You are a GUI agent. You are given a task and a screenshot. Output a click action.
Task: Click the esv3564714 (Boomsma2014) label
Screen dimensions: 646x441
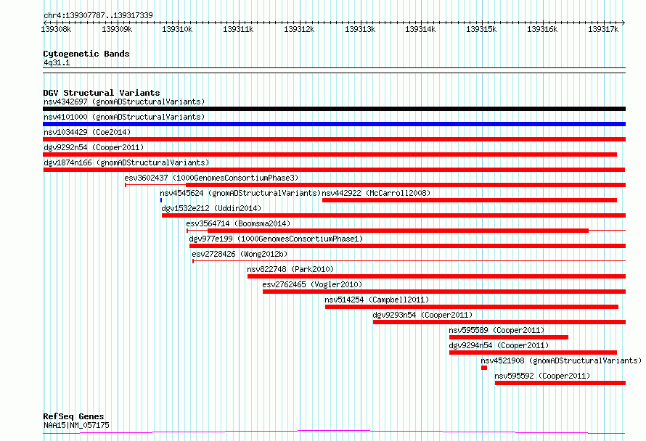click(238, 223)
